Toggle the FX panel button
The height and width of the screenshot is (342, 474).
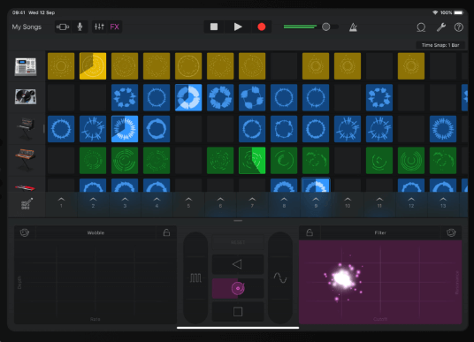(x=115, y=27)
